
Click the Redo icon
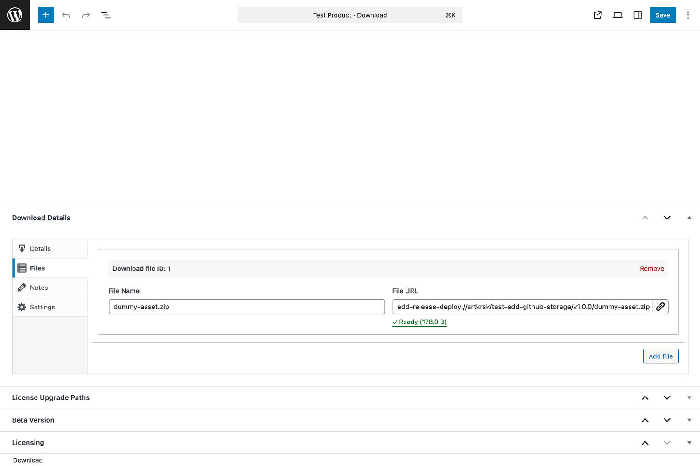[86, 15]
